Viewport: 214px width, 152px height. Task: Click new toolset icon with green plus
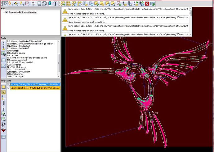[96, 3]
